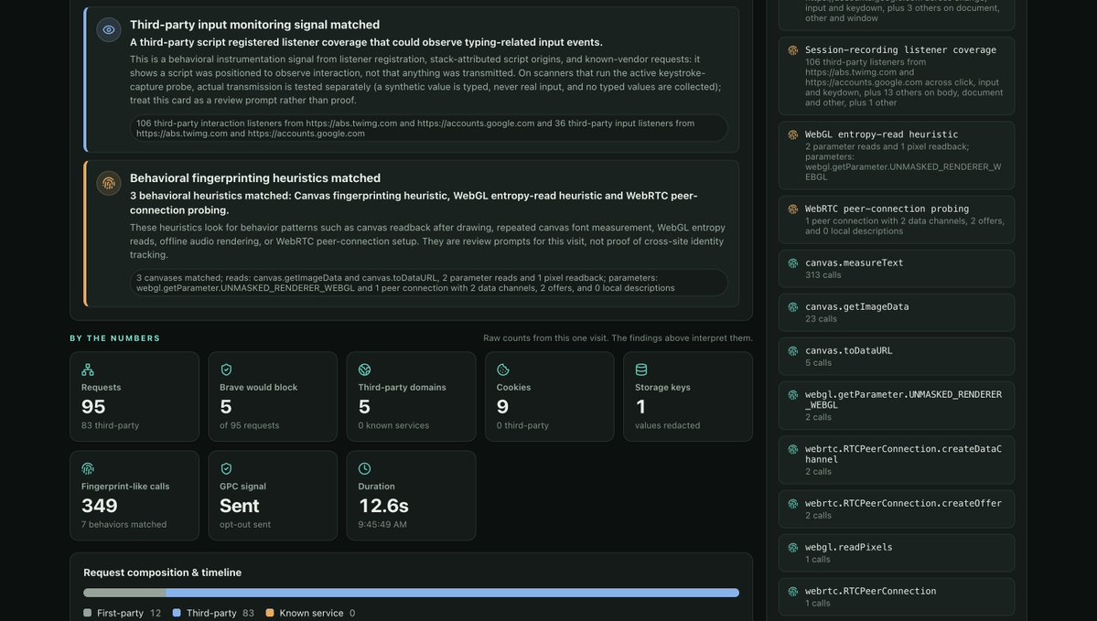
Task: Click the network icon above Requests
Action: [88, 369]
